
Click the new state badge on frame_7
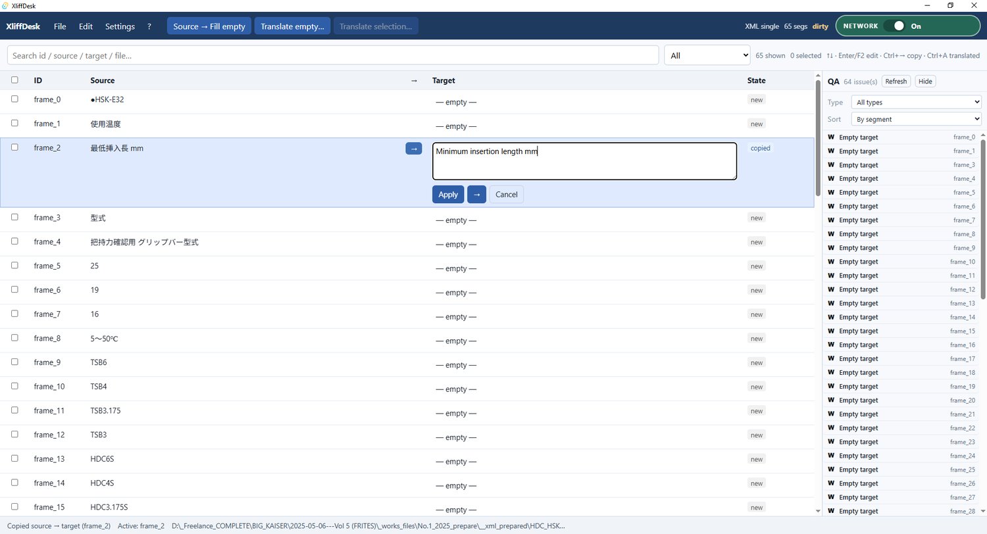click(x=757, y=314)
